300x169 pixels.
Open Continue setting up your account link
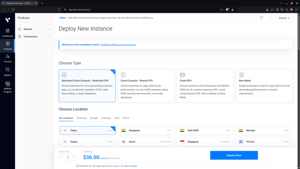118,45
